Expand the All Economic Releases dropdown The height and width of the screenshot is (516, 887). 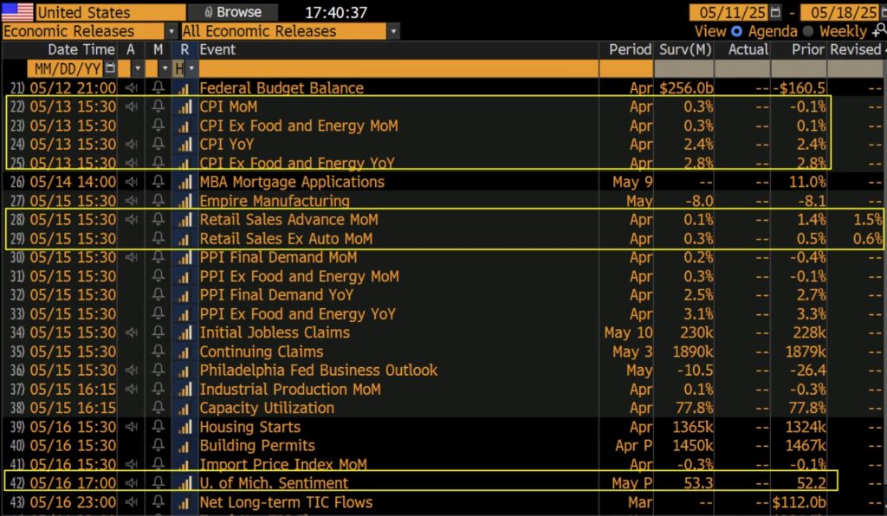pos(393,31)
